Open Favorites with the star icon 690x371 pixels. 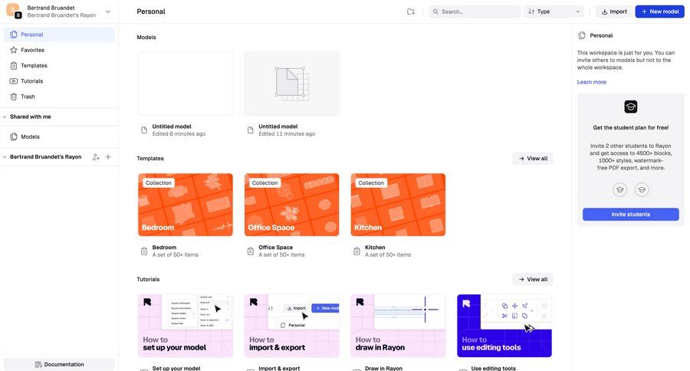pos(32,50)
